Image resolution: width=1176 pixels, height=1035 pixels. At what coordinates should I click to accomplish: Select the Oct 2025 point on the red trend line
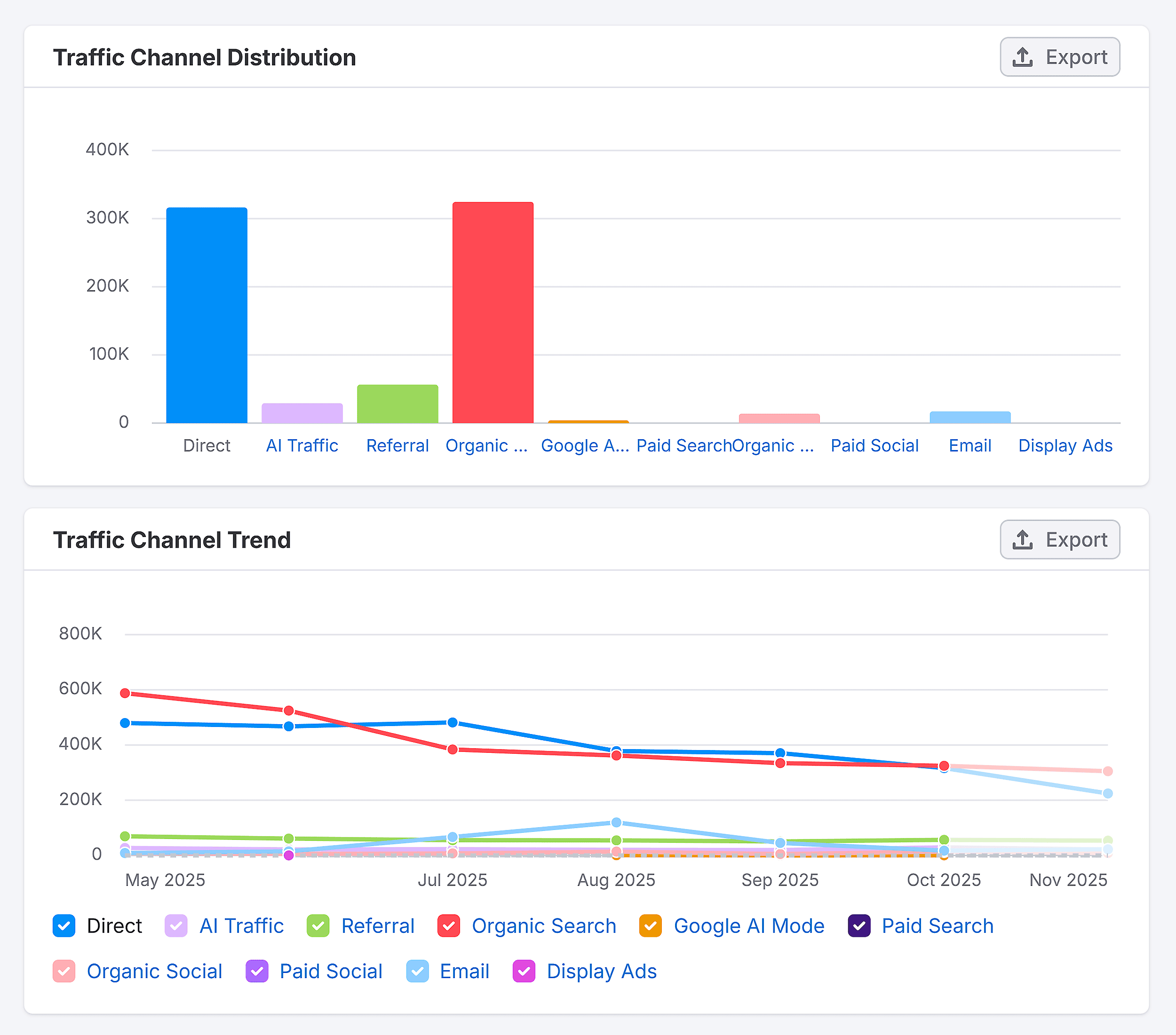(x=944, y=766)
